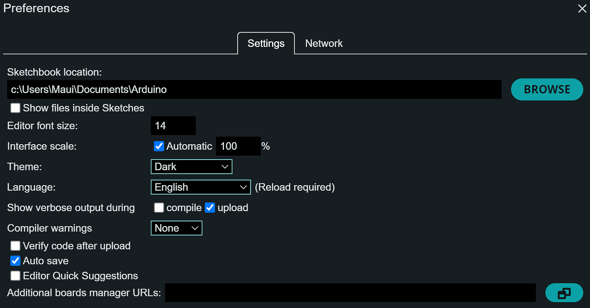
Task: Enable Show files inside Sketches
Action: pyautogui.click(x=15, y=108)
